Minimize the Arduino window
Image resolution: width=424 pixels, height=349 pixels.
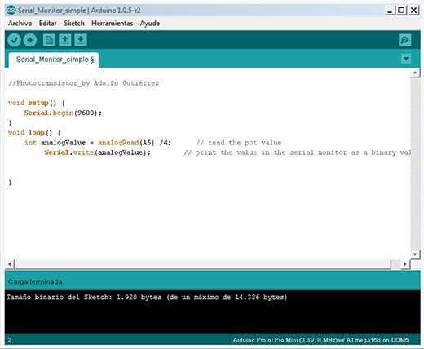point(390,11)
